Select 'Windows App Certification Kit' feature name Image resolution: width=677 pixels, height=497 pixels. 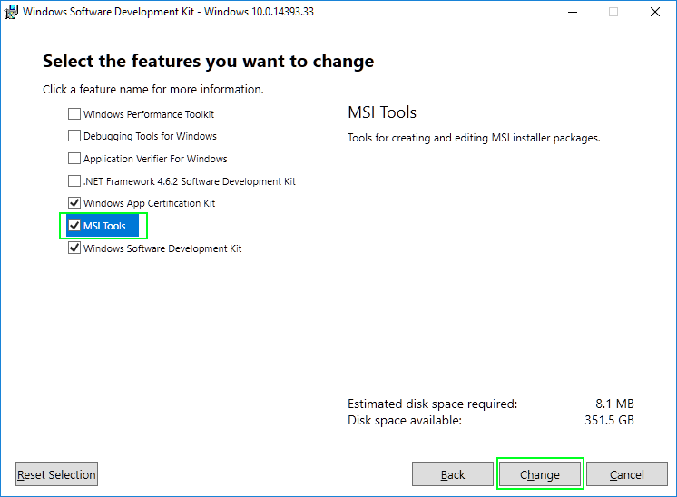149,203
